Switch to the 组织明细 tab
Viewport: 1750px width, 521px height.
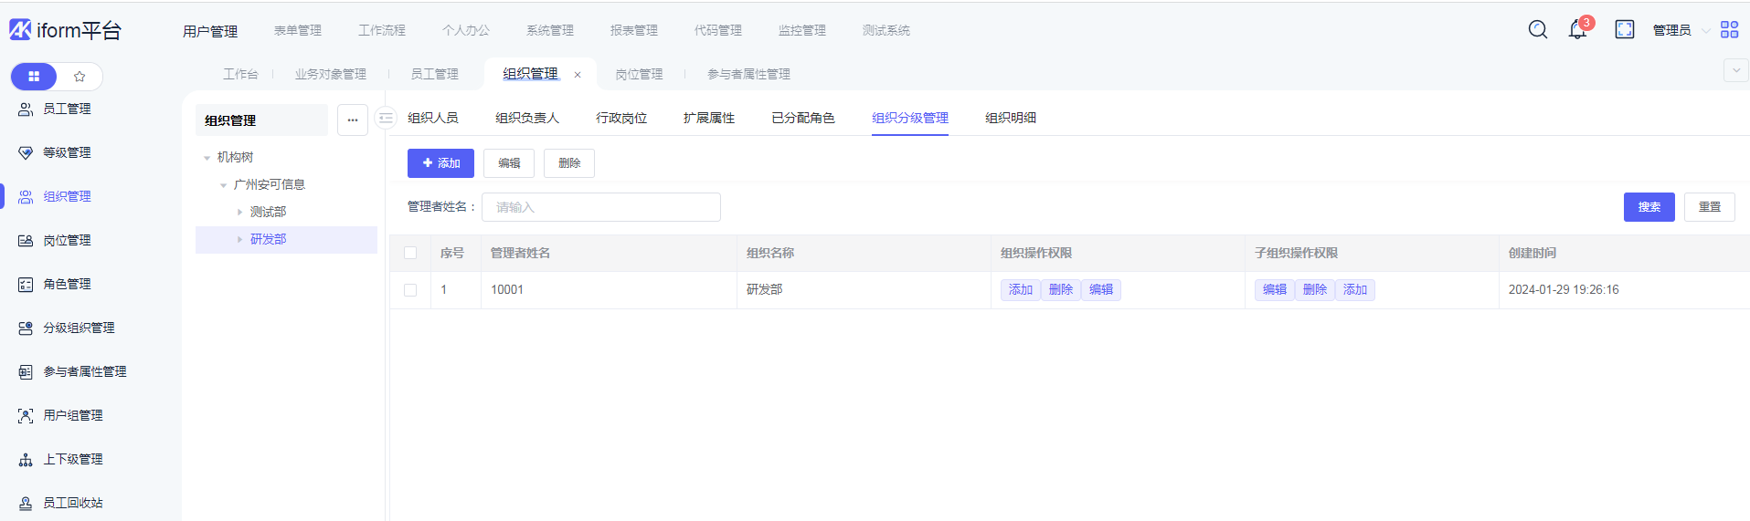click(x=1010, y=118)
